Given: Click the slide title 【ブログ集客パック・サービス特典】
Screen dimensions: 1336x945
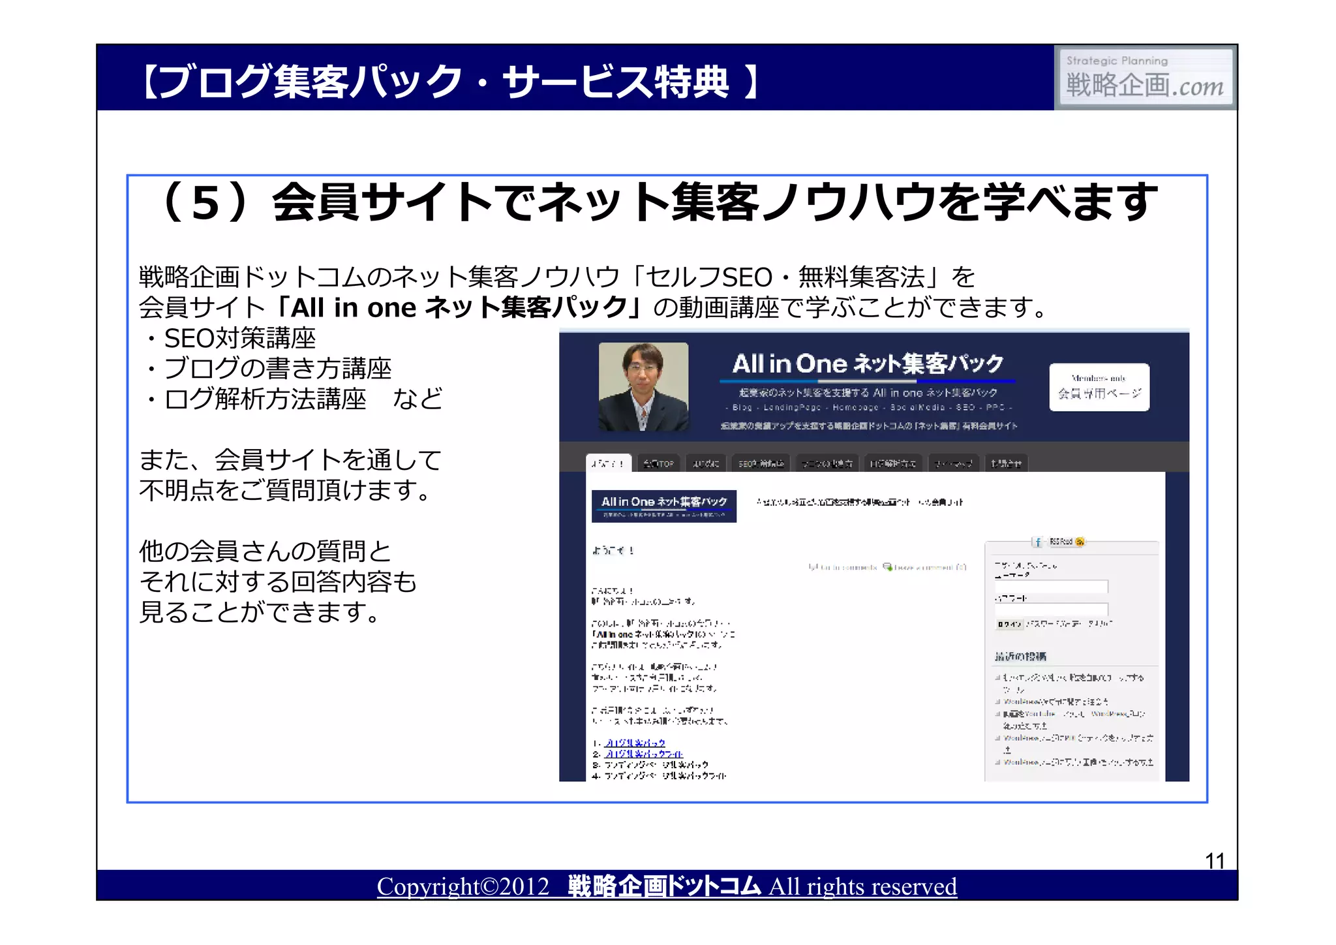Looking at the screenshot, I should tap(450, 82).
